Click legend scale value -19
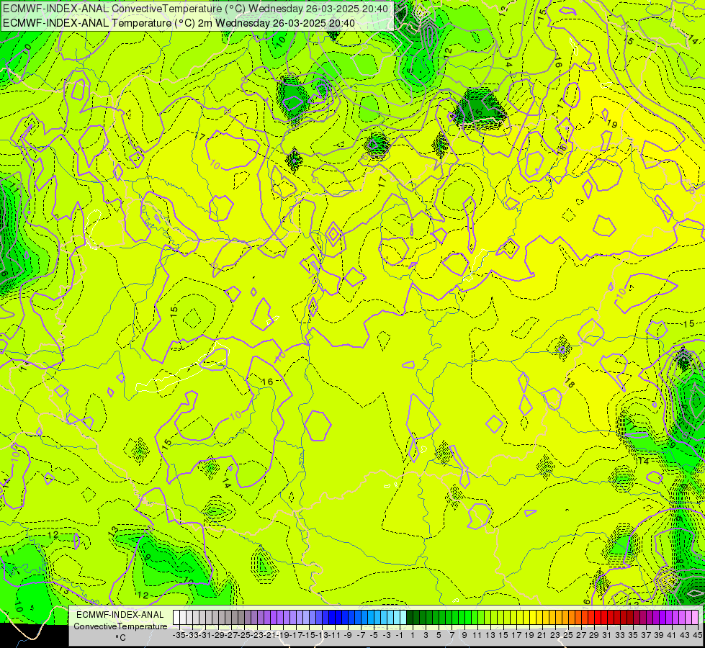 coord(282,635)
